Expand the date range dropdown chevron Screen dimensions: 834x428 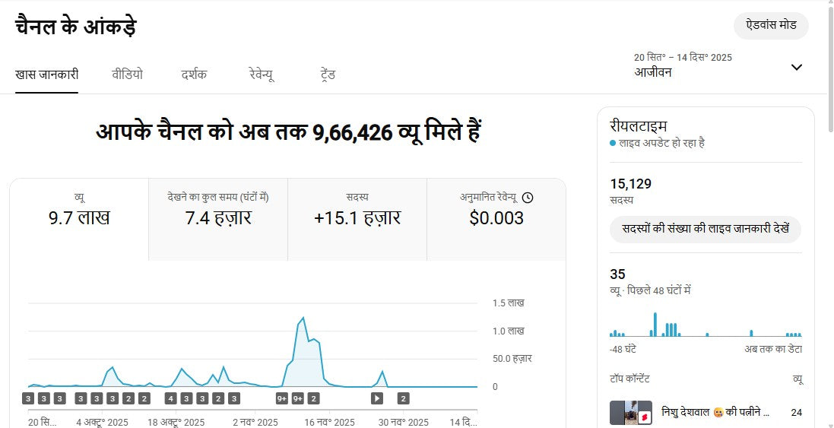point(796,67)
